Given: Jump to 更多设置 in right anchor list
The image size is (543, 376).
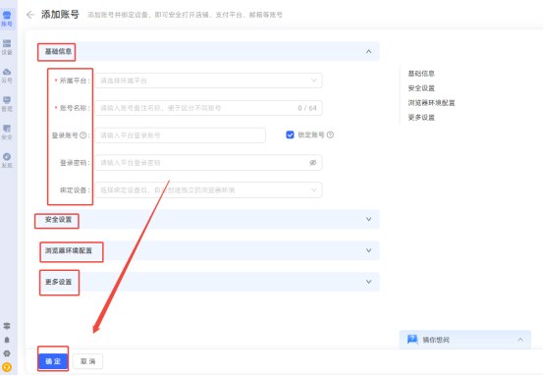Looking at the screenshot, I should [x=421, y=118].
